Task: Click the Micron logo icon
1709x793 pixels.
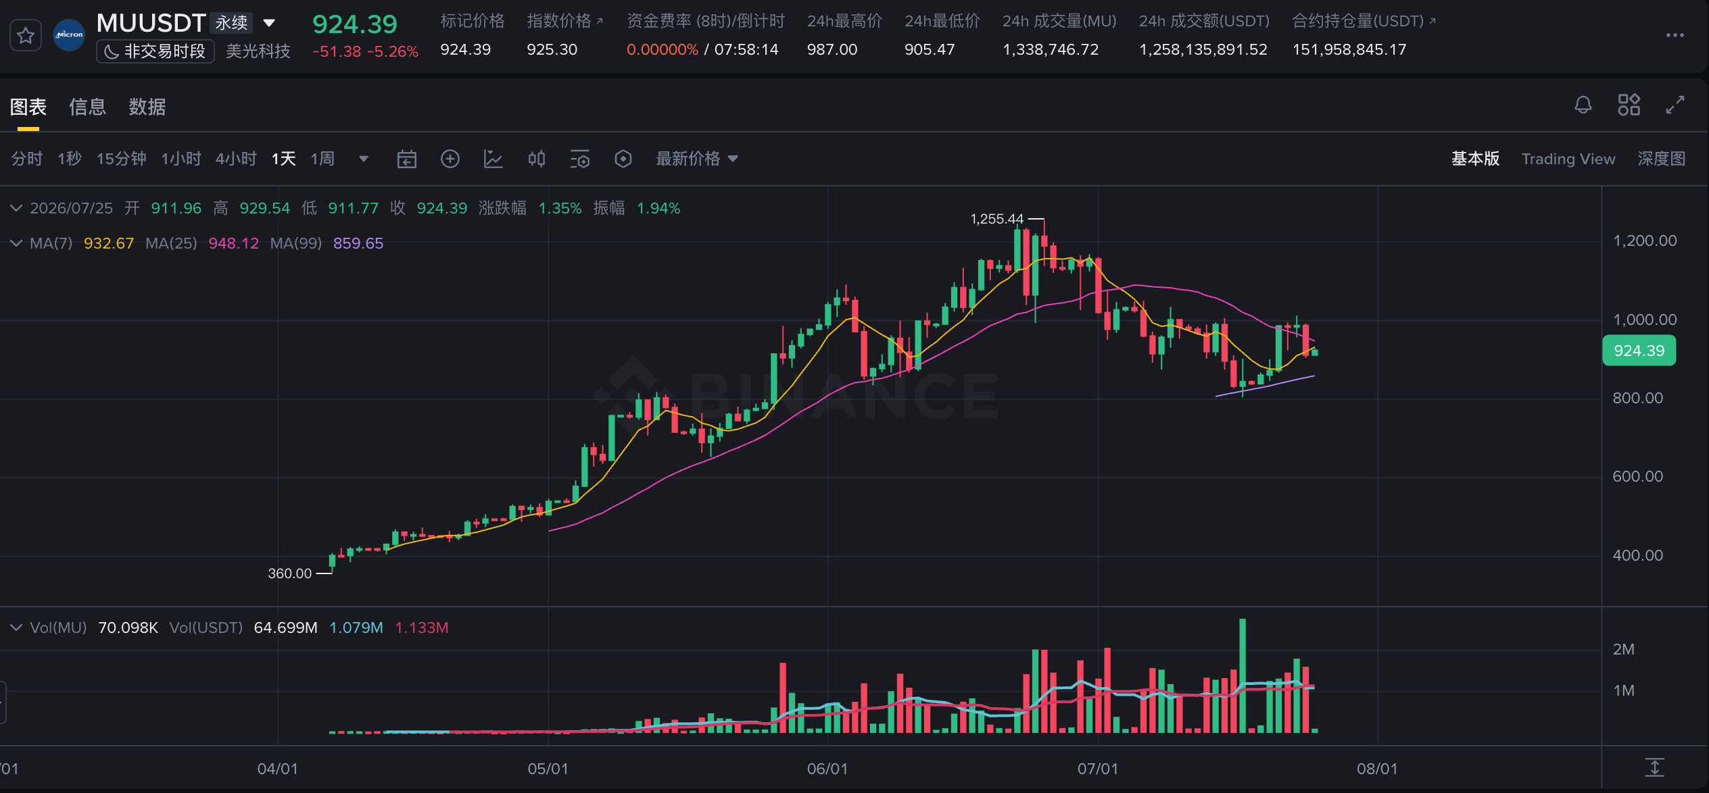Action: pyautogui.click(x=69, y=35)
